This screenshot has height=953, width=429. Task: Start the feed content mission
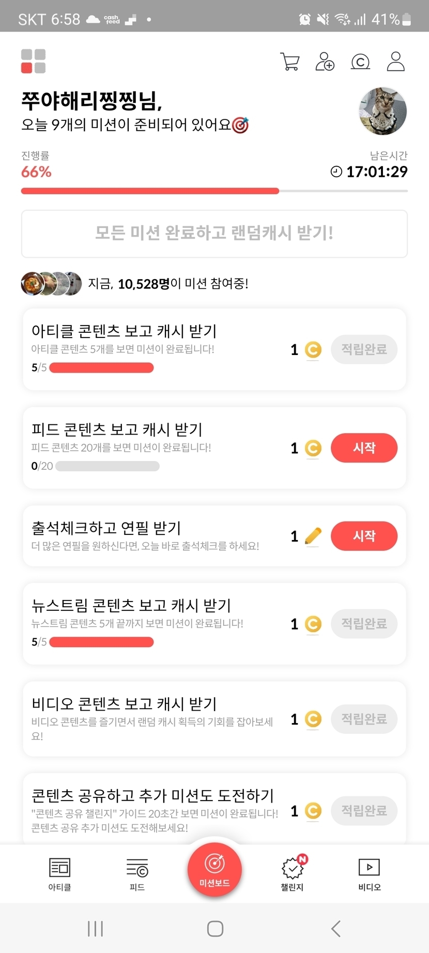coord(364,448)
